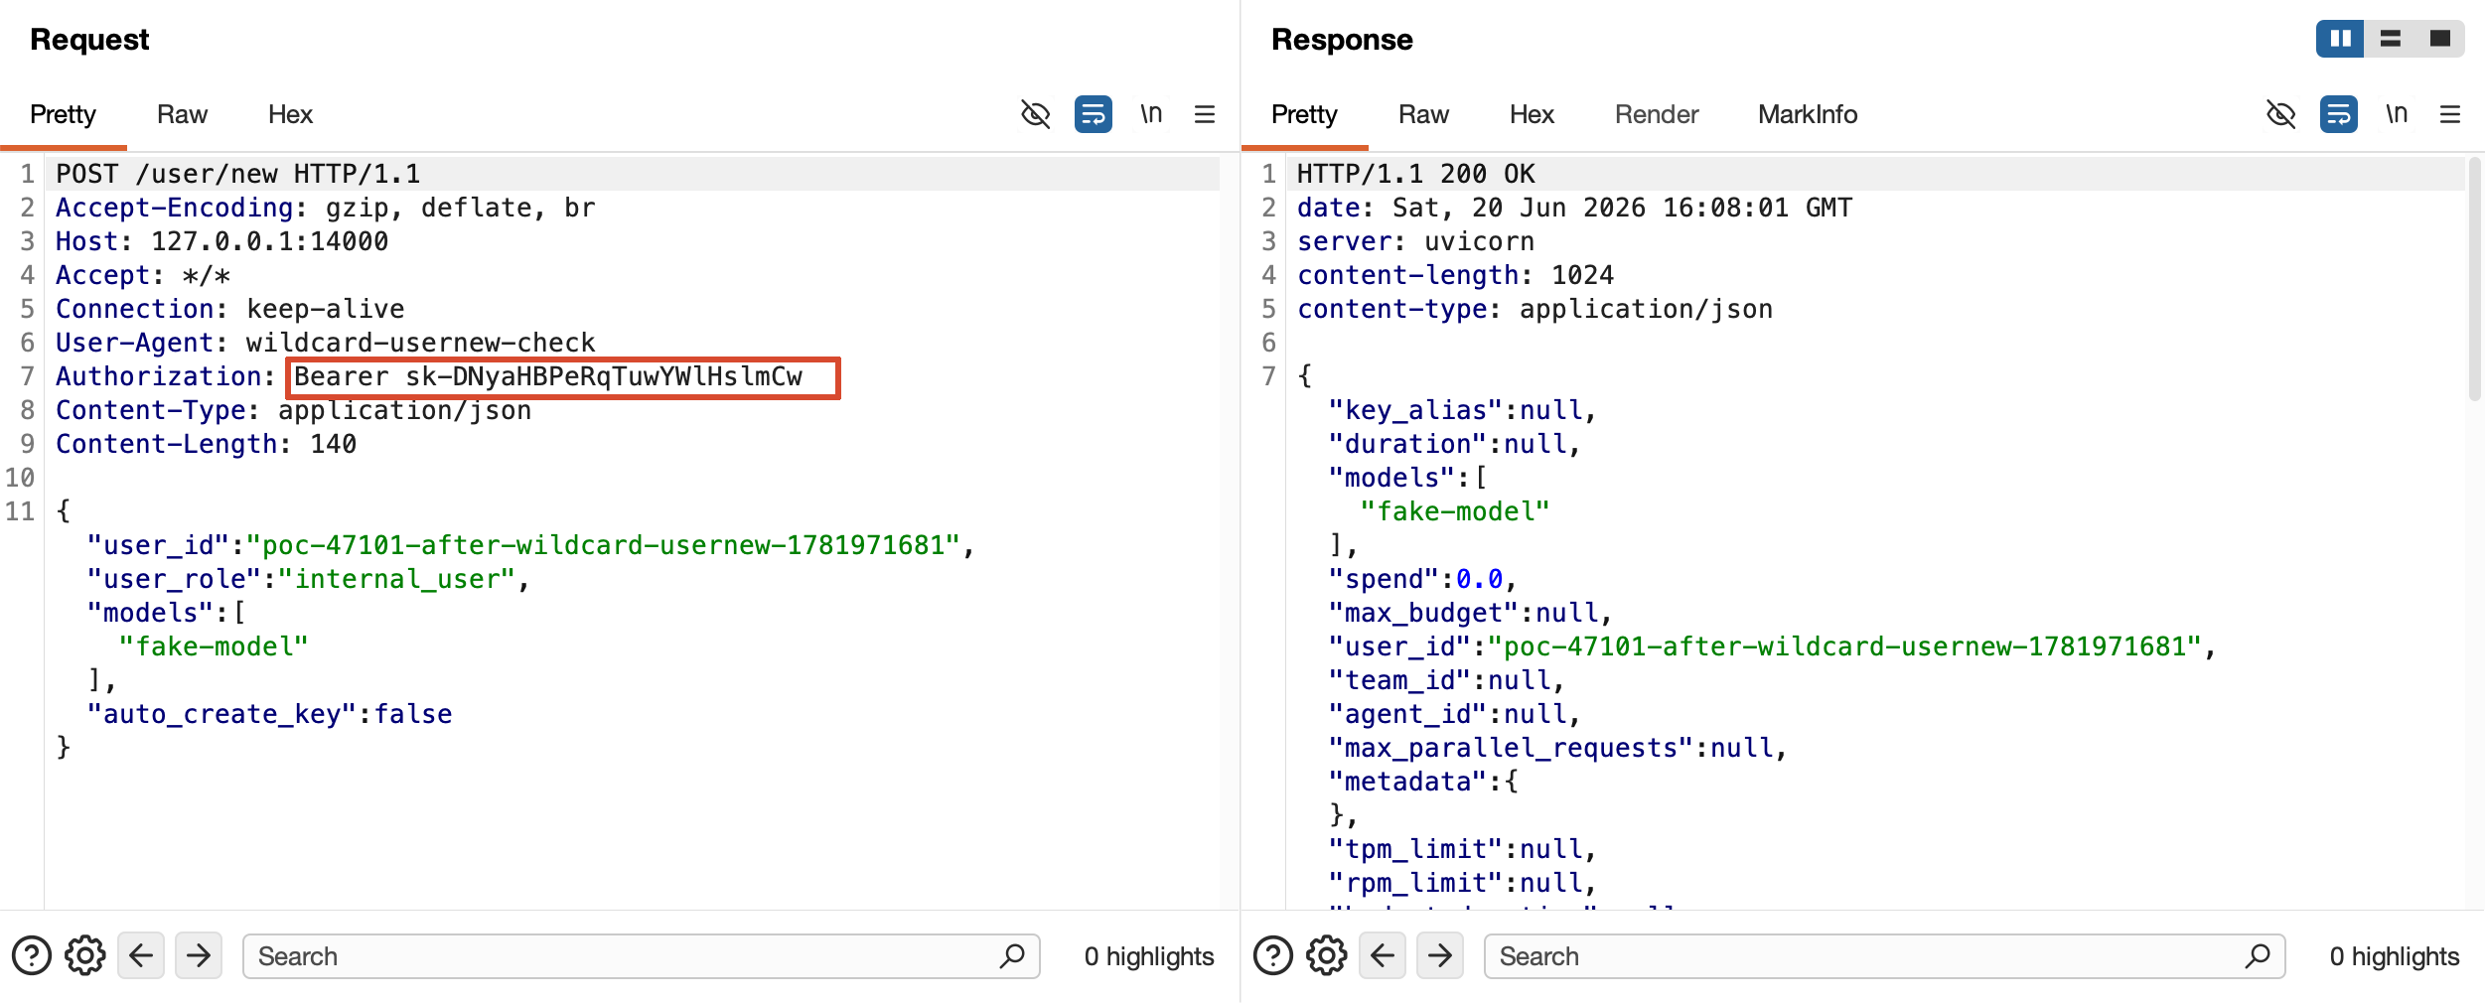Open Request panel hamburger options menu

coord(1205,114)
